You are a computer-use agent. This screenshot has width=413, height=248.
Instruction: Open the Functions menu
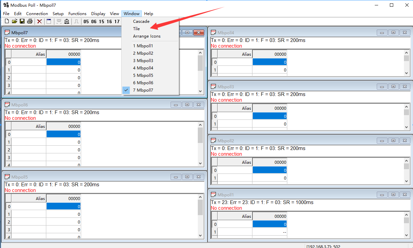click(77, 14)
